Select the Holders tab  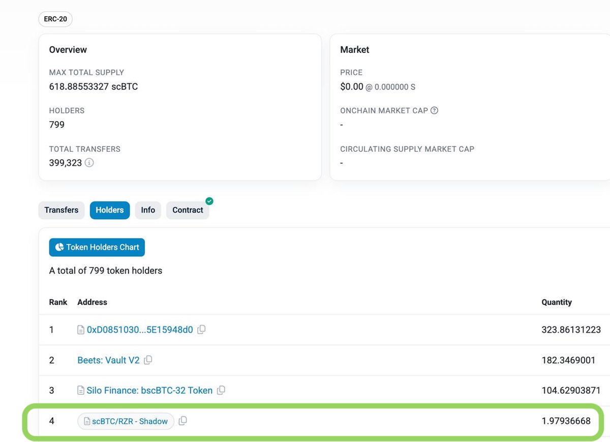(110, 210)
